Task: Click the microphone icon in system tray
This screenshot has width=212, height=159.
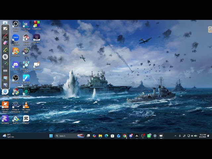Action: click(x=180, y=136)
